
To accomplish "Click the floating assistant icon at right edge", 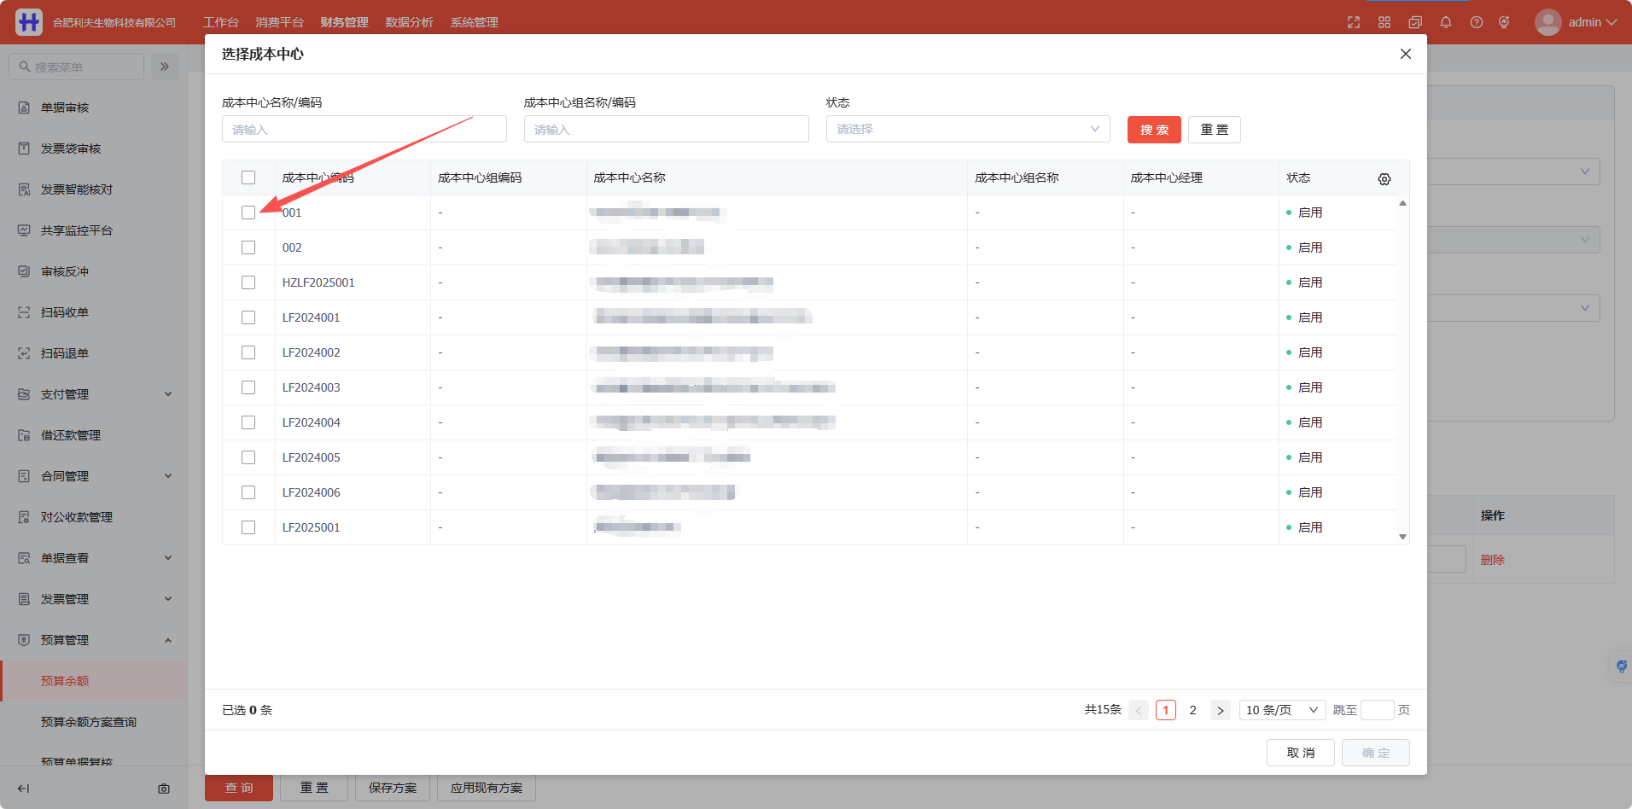I will 1621,666.
